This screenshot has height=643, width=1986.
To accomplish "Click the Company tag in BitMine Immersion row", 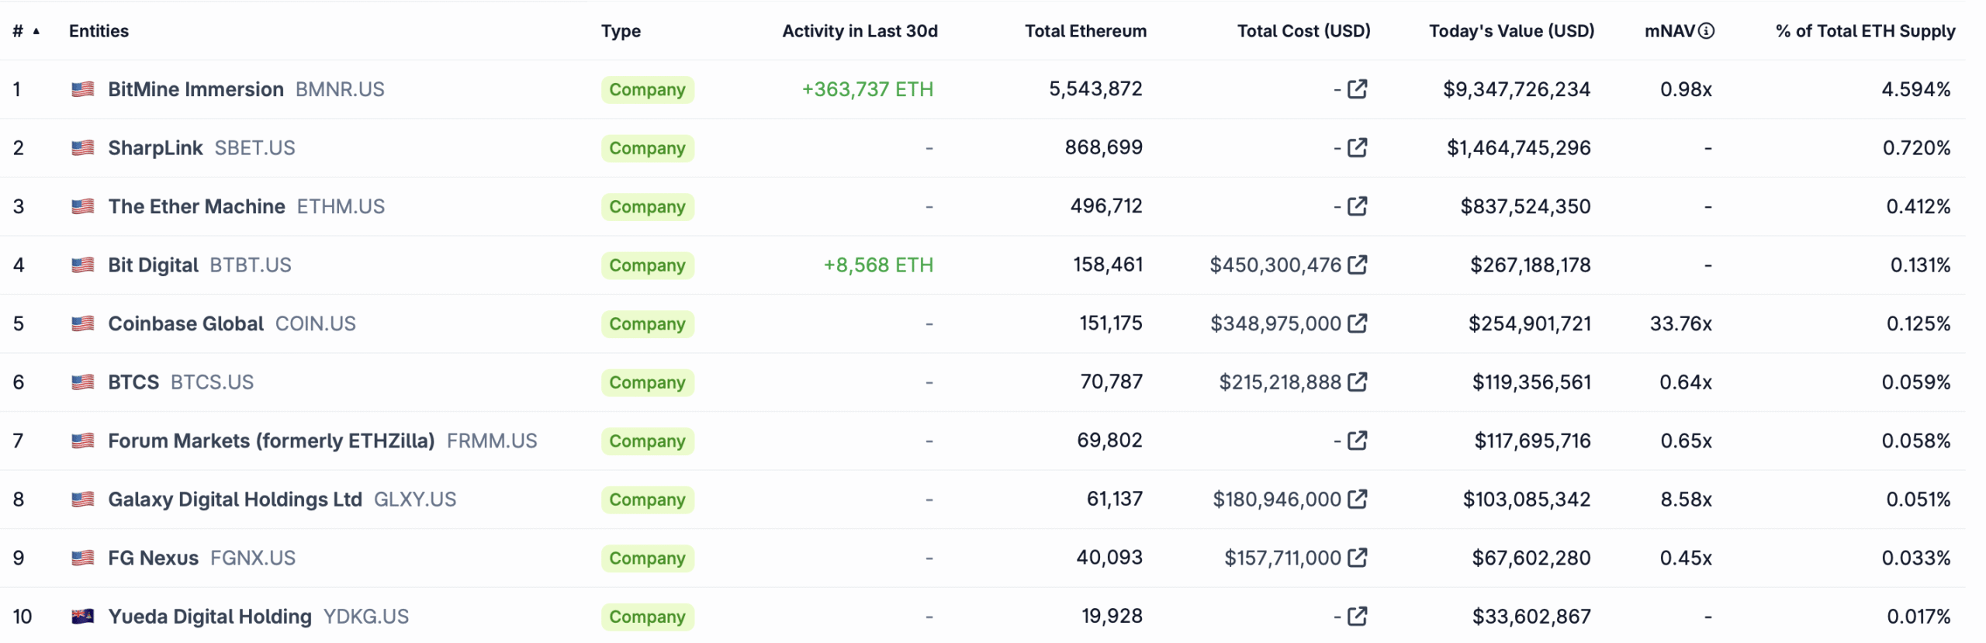I will (x=647, y=89).
